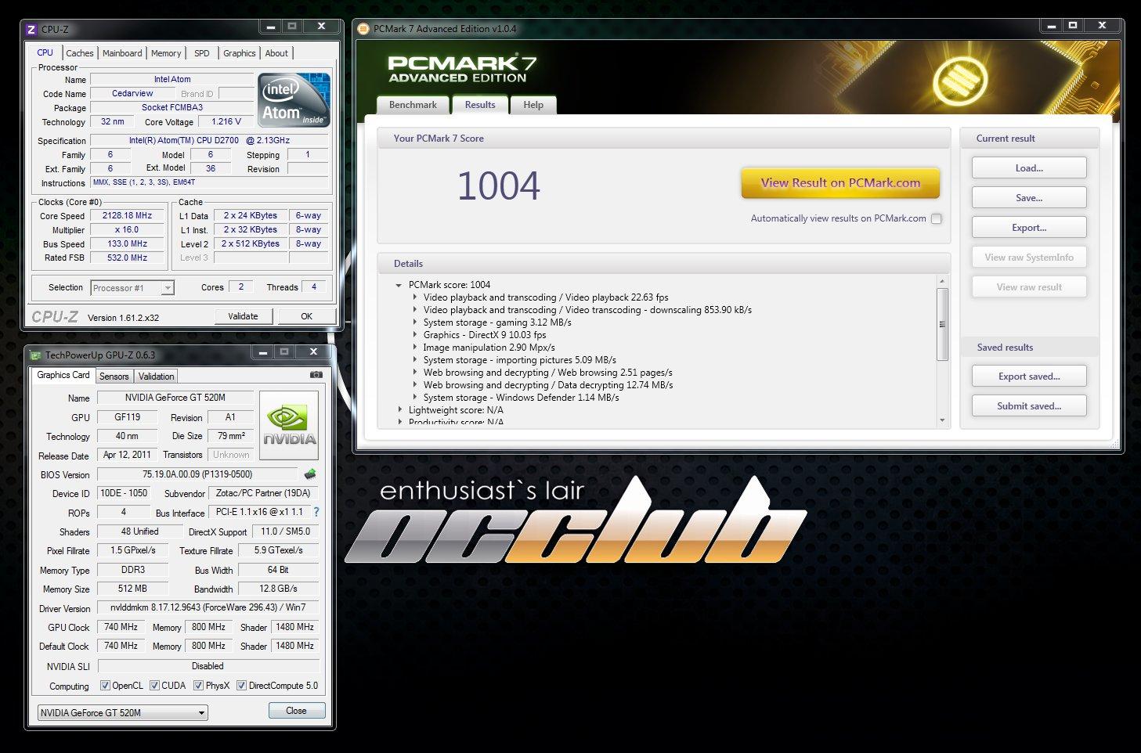Image resolution: width=1141 pixels, height=753 pixels.
Task: Toggle the CUDA checkbox in GPU-Z
Action: pyautogui.click(x=154, y=686)
